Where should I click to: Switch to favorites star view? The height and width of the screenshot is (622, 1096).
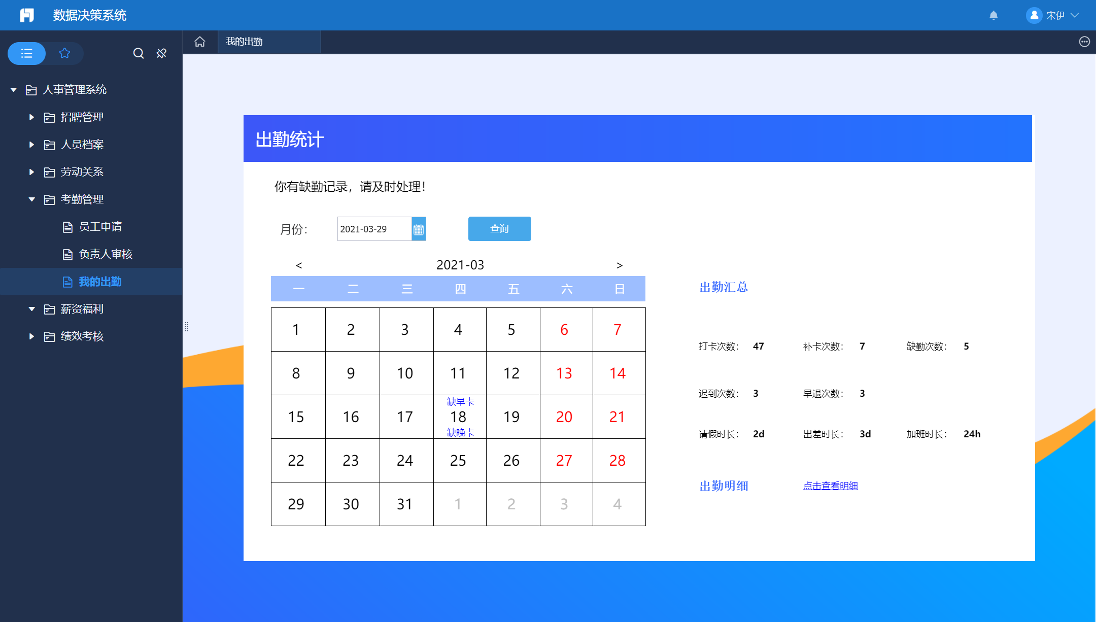click(x=64, y=53)
